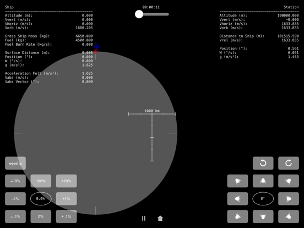
Task: Click the Fuel (kg) readout
Action: (x=49, y=40)
